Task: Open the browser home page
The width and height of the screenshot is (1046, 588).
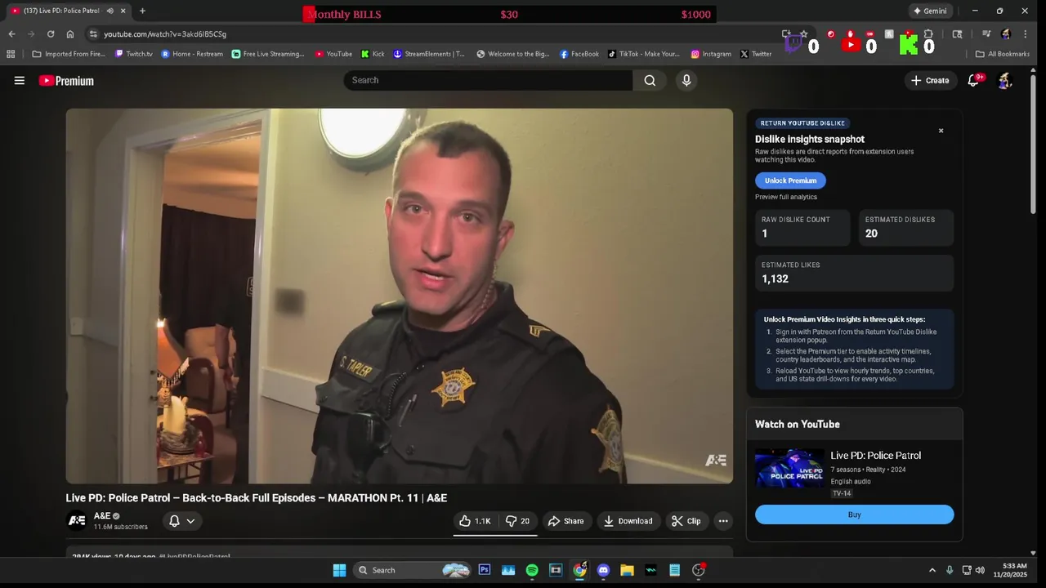Action: [70, 34]
